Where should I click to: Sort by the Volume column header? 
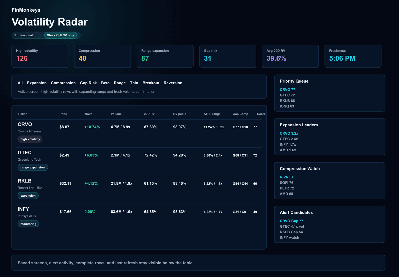click(x=116, y=114)
